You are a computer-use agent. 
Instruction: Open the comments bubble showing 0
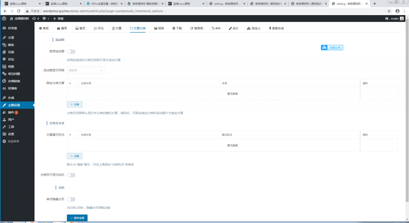46,19
